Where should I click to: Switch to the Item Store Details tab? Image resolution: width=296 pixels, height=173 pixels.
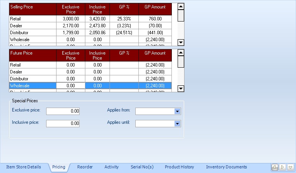(23, 167)
